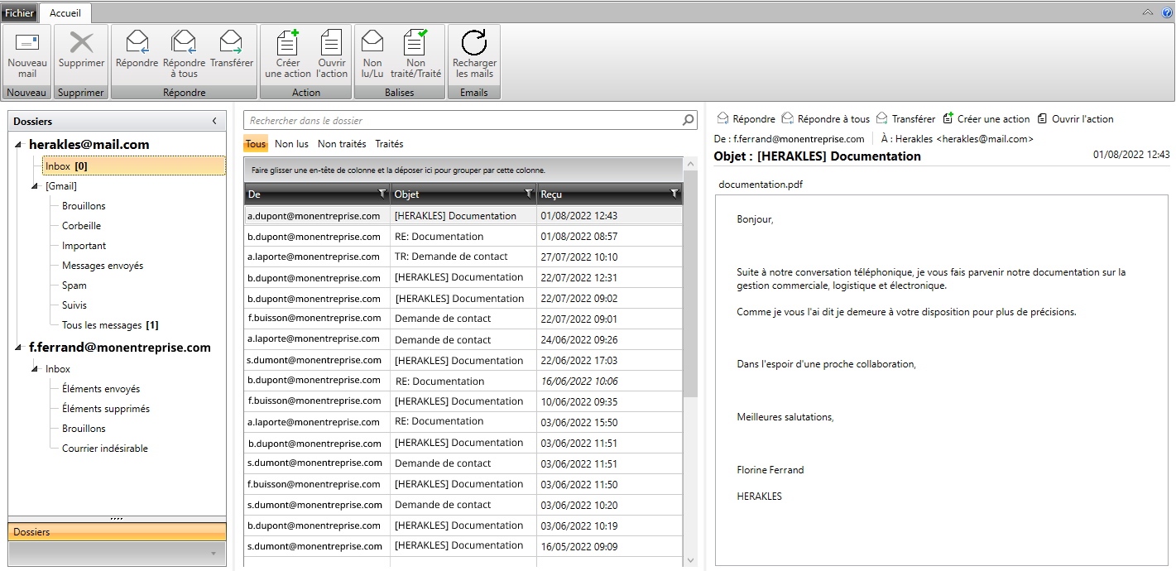Click Recharger les mails refresh icon
The height and width of the screenshot is (571, 1176).
[x=473, y=42]
